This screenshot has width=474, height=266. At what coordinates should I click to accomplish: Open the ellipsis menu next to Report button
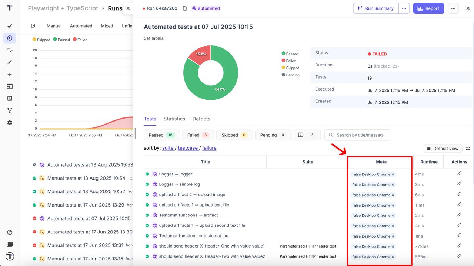pyautogui.click(x=453, y=8)
